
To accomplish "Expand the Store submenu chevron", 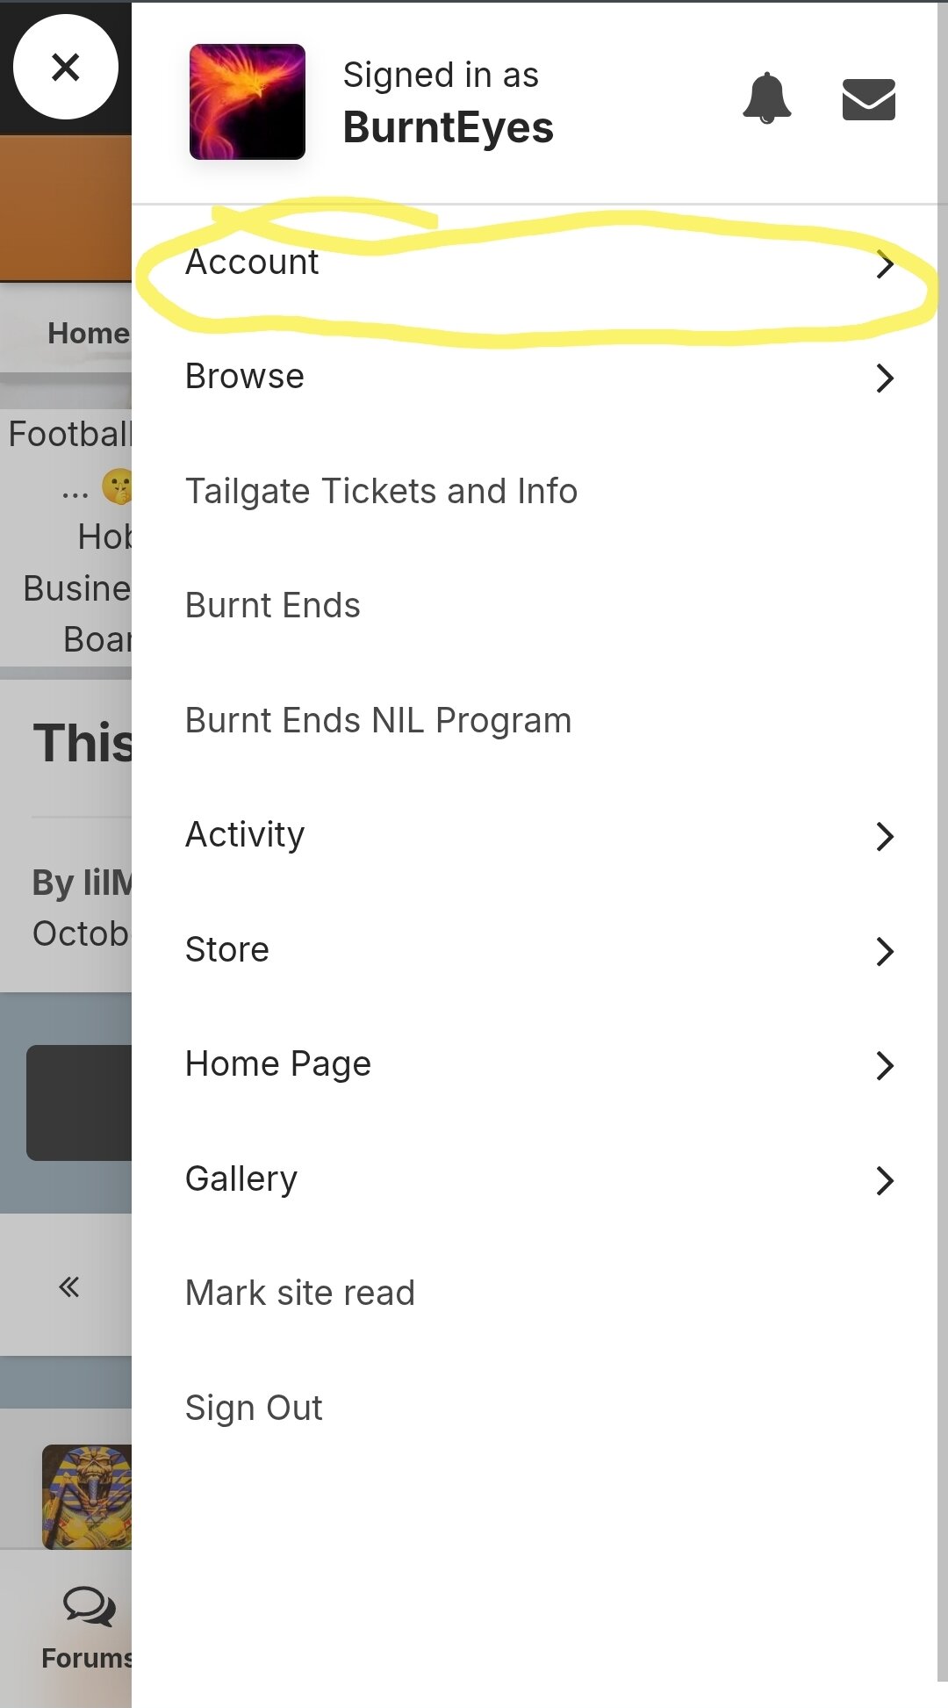I will tap(885, 951).
